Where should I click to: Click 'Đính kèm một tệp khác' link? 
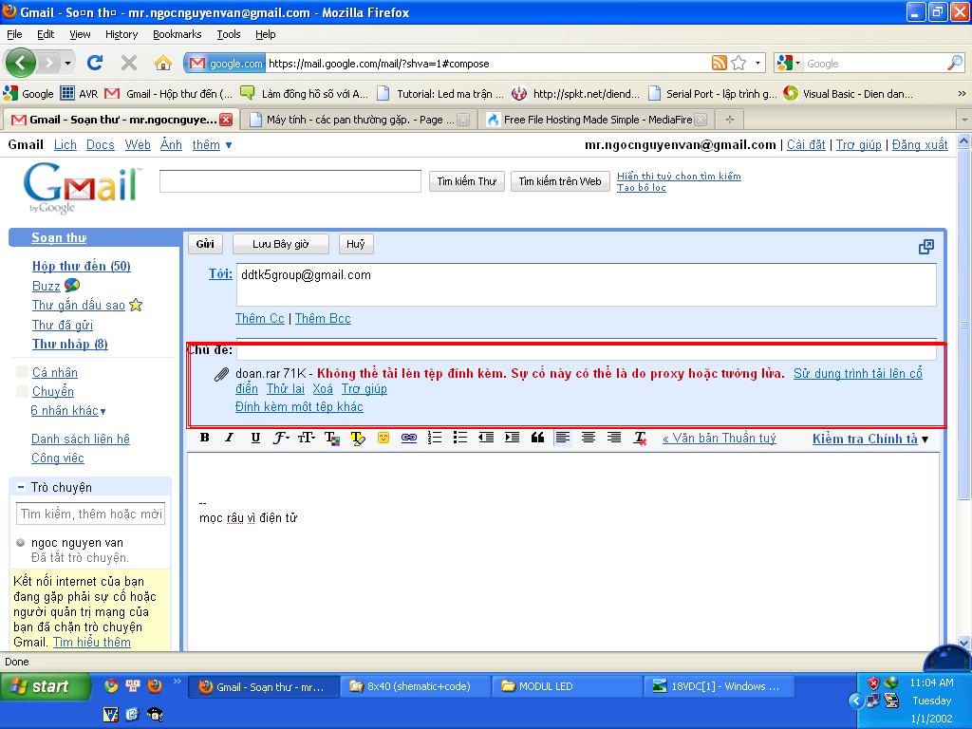click(x=299, y=406)
